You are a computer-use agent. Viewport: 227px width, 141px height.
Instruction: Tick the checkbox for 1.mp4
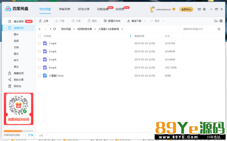39,43
